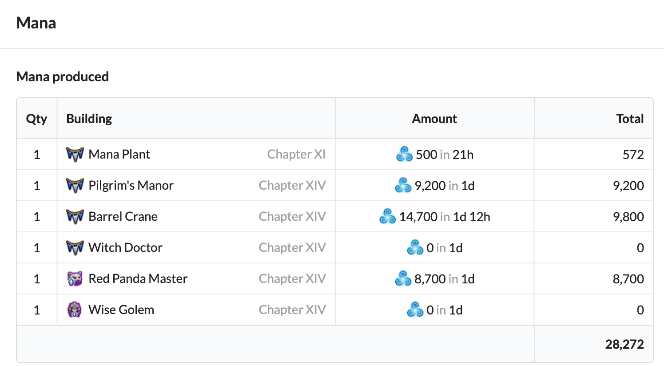Click the Mana produced section heading
The width and height of the screenshot is (664, 366).
[62, 76]
